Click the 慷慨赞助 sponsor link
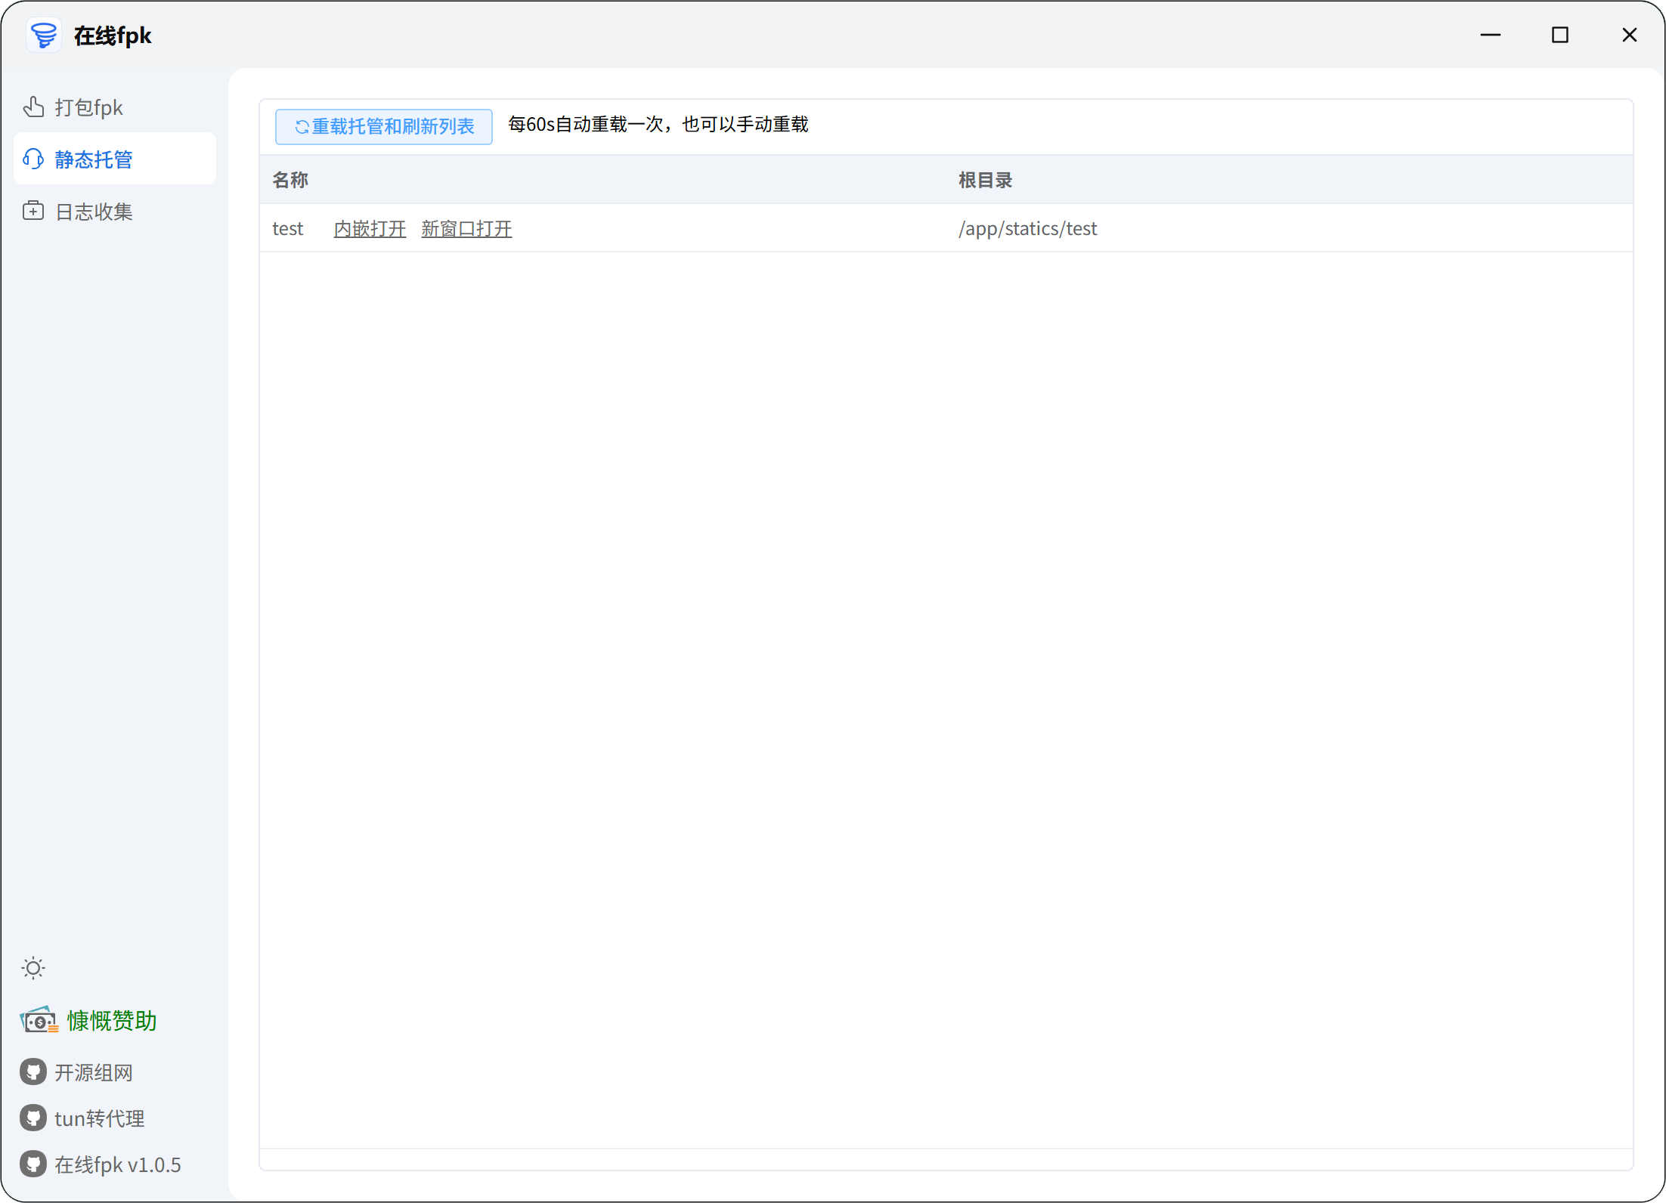 point(110,1019)
